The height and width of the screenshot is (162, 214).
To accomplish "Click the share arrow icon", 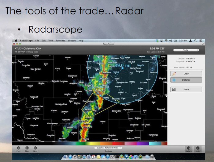I will (x=174, y=89).
